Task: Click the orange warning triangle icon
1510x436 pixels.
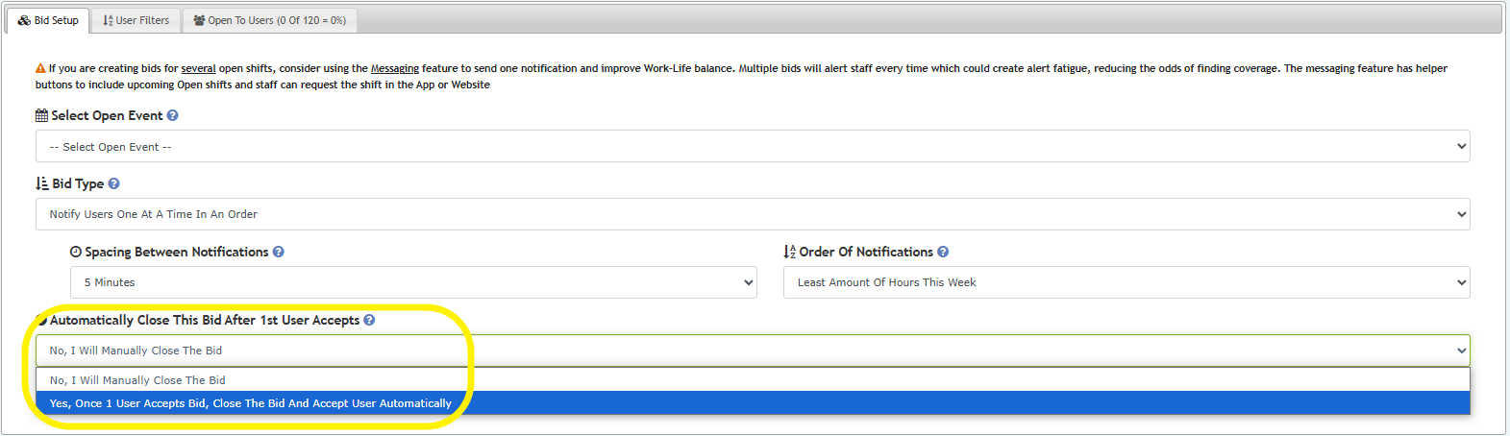Action: (x=40, y=68)
